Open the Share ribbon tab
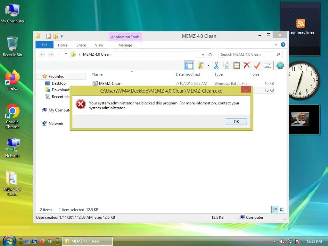Image resolution: width=328 pixels, height=246 pixels. pos(81,45)
